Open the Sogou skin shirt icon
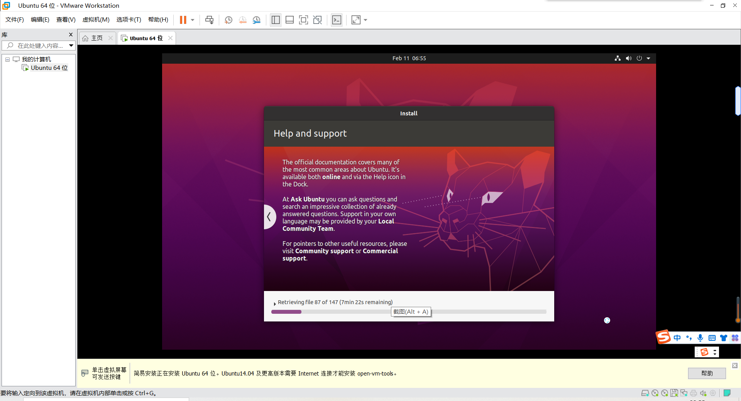The height and width of the screenshot is (401, 741). coord(724,338)
